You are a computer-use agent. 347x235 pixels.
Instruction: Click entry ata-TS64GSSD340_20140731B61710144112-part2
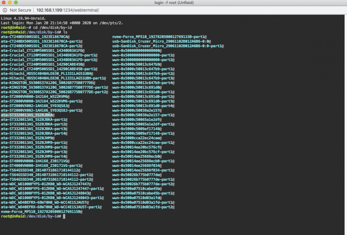tap(46, 180)
